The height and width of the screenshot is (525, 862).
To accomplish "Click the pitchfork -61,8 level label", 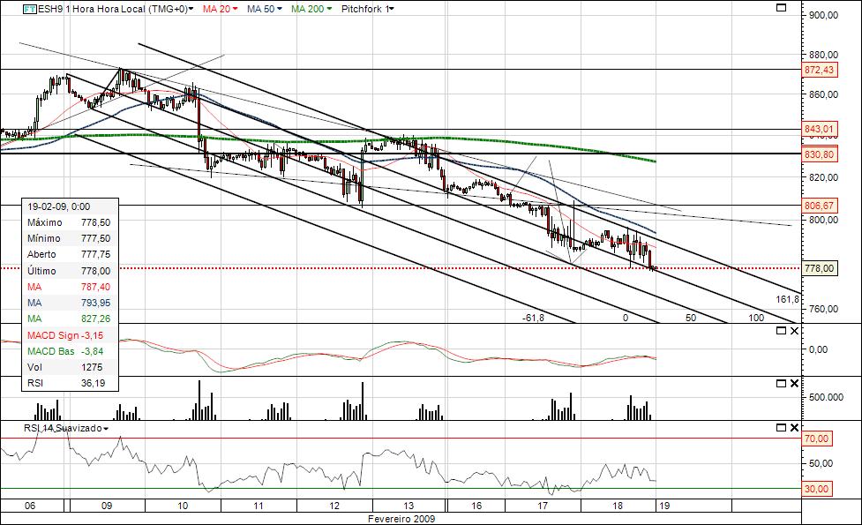I will (533, 318).
